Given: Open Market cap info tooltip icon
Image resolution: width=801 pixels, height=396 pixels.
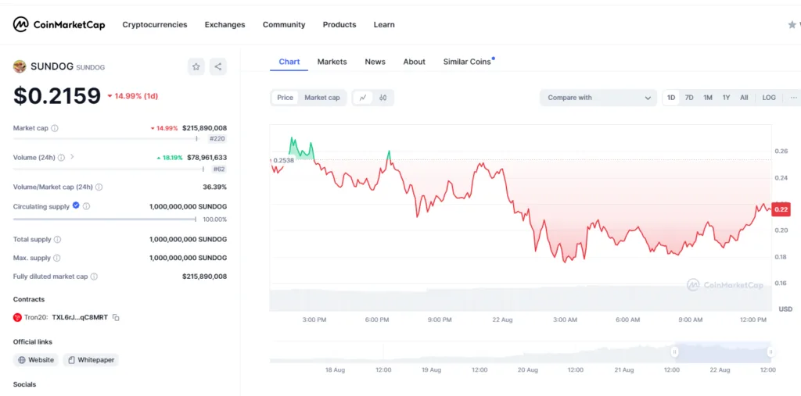Looking at the screenshot, I should [55, 128].
